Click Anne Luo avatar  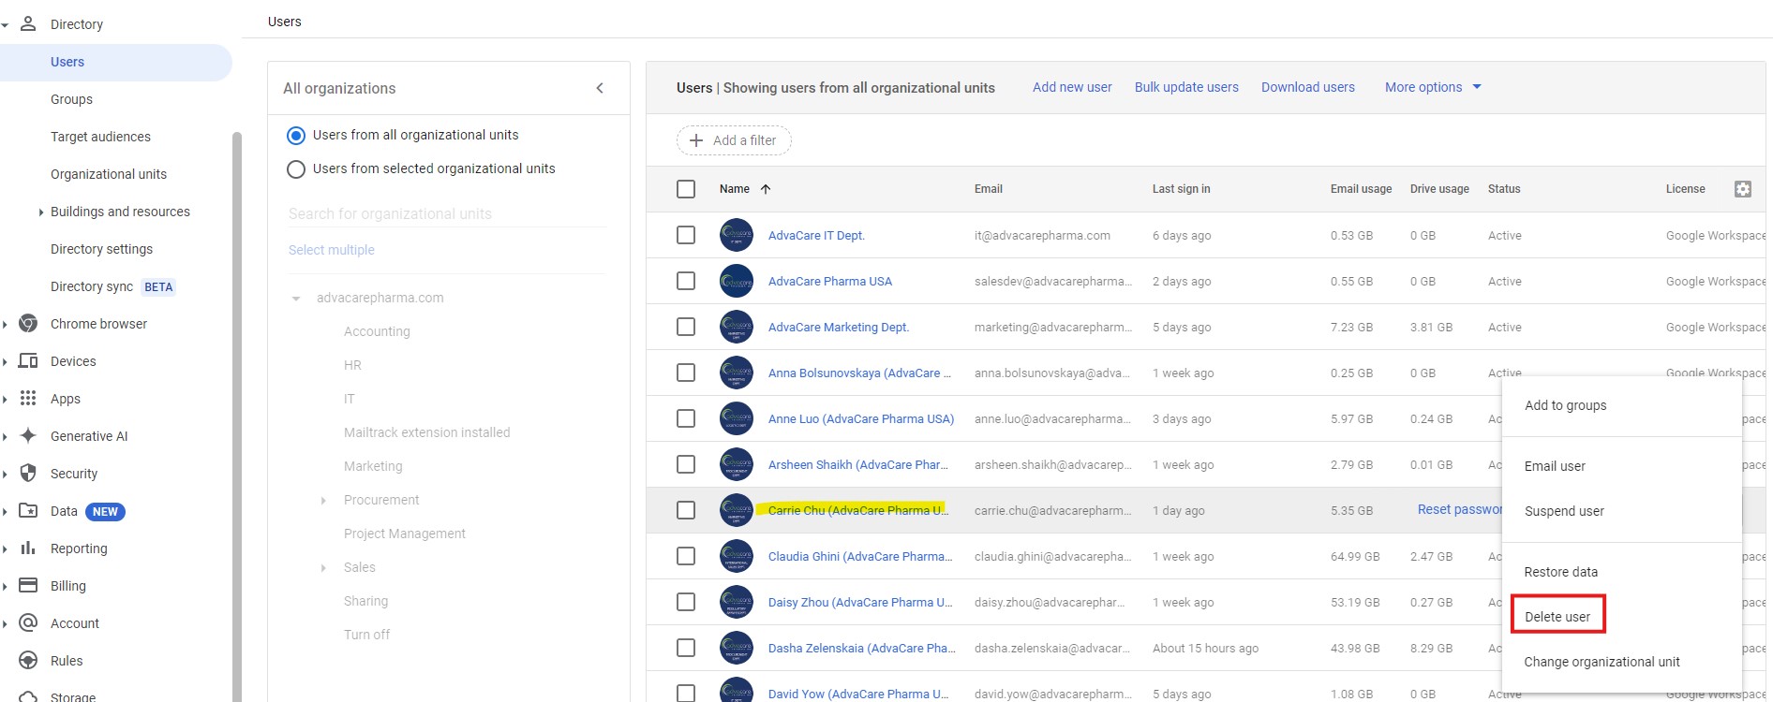tap(737, 418)
